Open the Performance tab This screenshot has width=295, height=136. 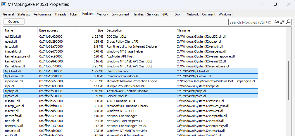tap(42, 14)
